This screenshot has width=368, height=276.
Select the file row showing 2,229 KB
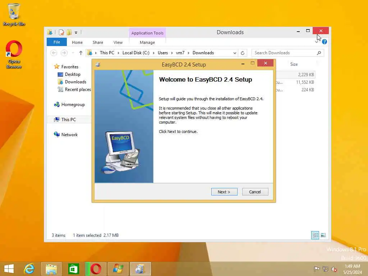coord(295,75)
